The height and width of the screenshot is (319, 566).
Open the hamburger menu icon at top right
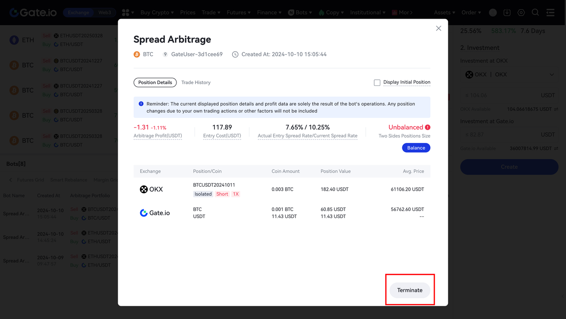pos(550,13)
